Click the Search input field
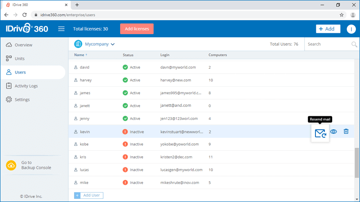 tap(328, 44)
